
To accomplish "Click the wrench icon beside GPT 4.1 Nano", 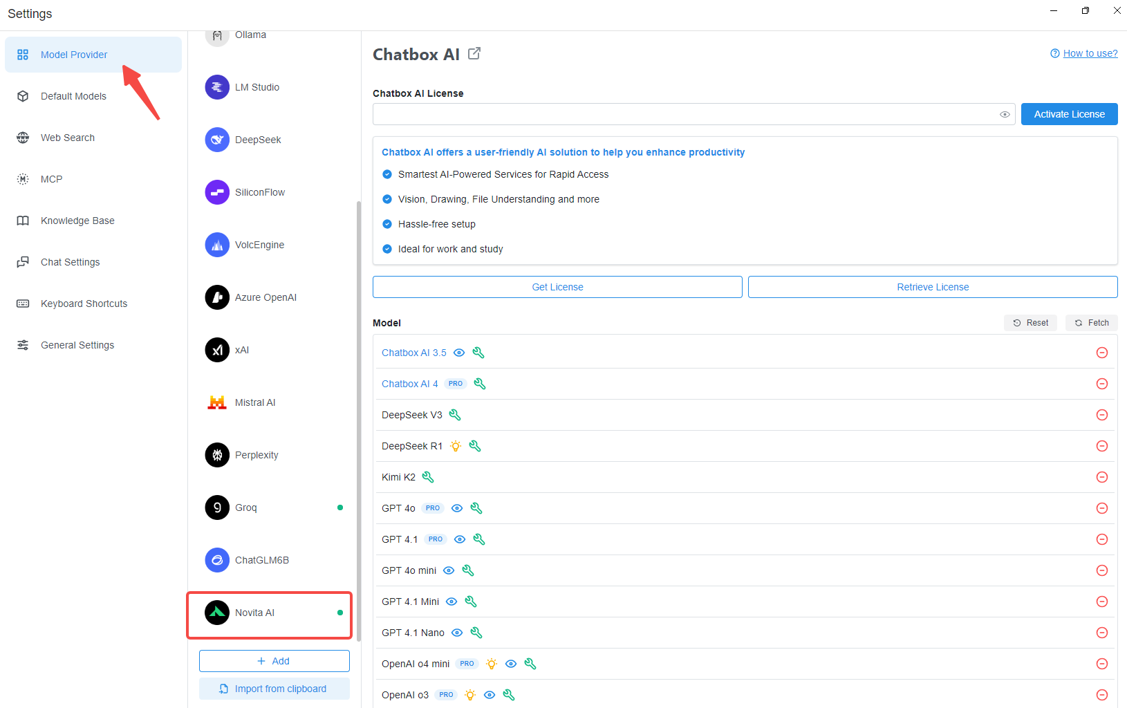I will point(476,633).
